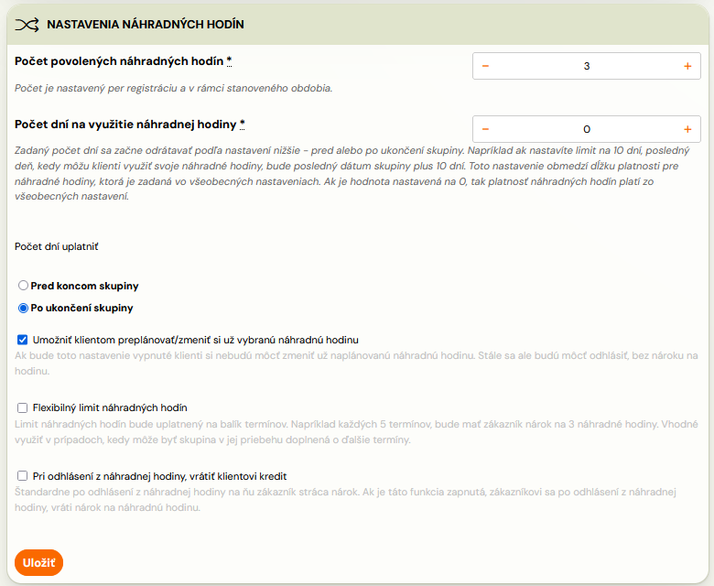This screenshot has height=586, width=714.
Task: Click the Flexibilný limit náhradných hodín label
Action: [x=110, y=408]
